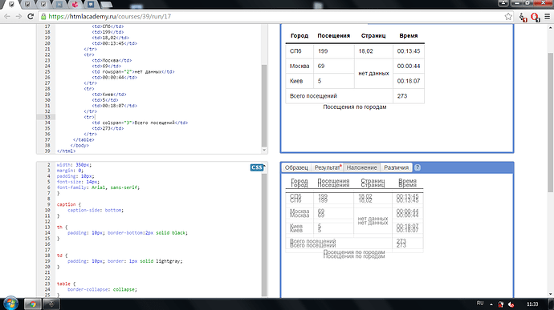Go back with the browser back arrow

[7, 16]
